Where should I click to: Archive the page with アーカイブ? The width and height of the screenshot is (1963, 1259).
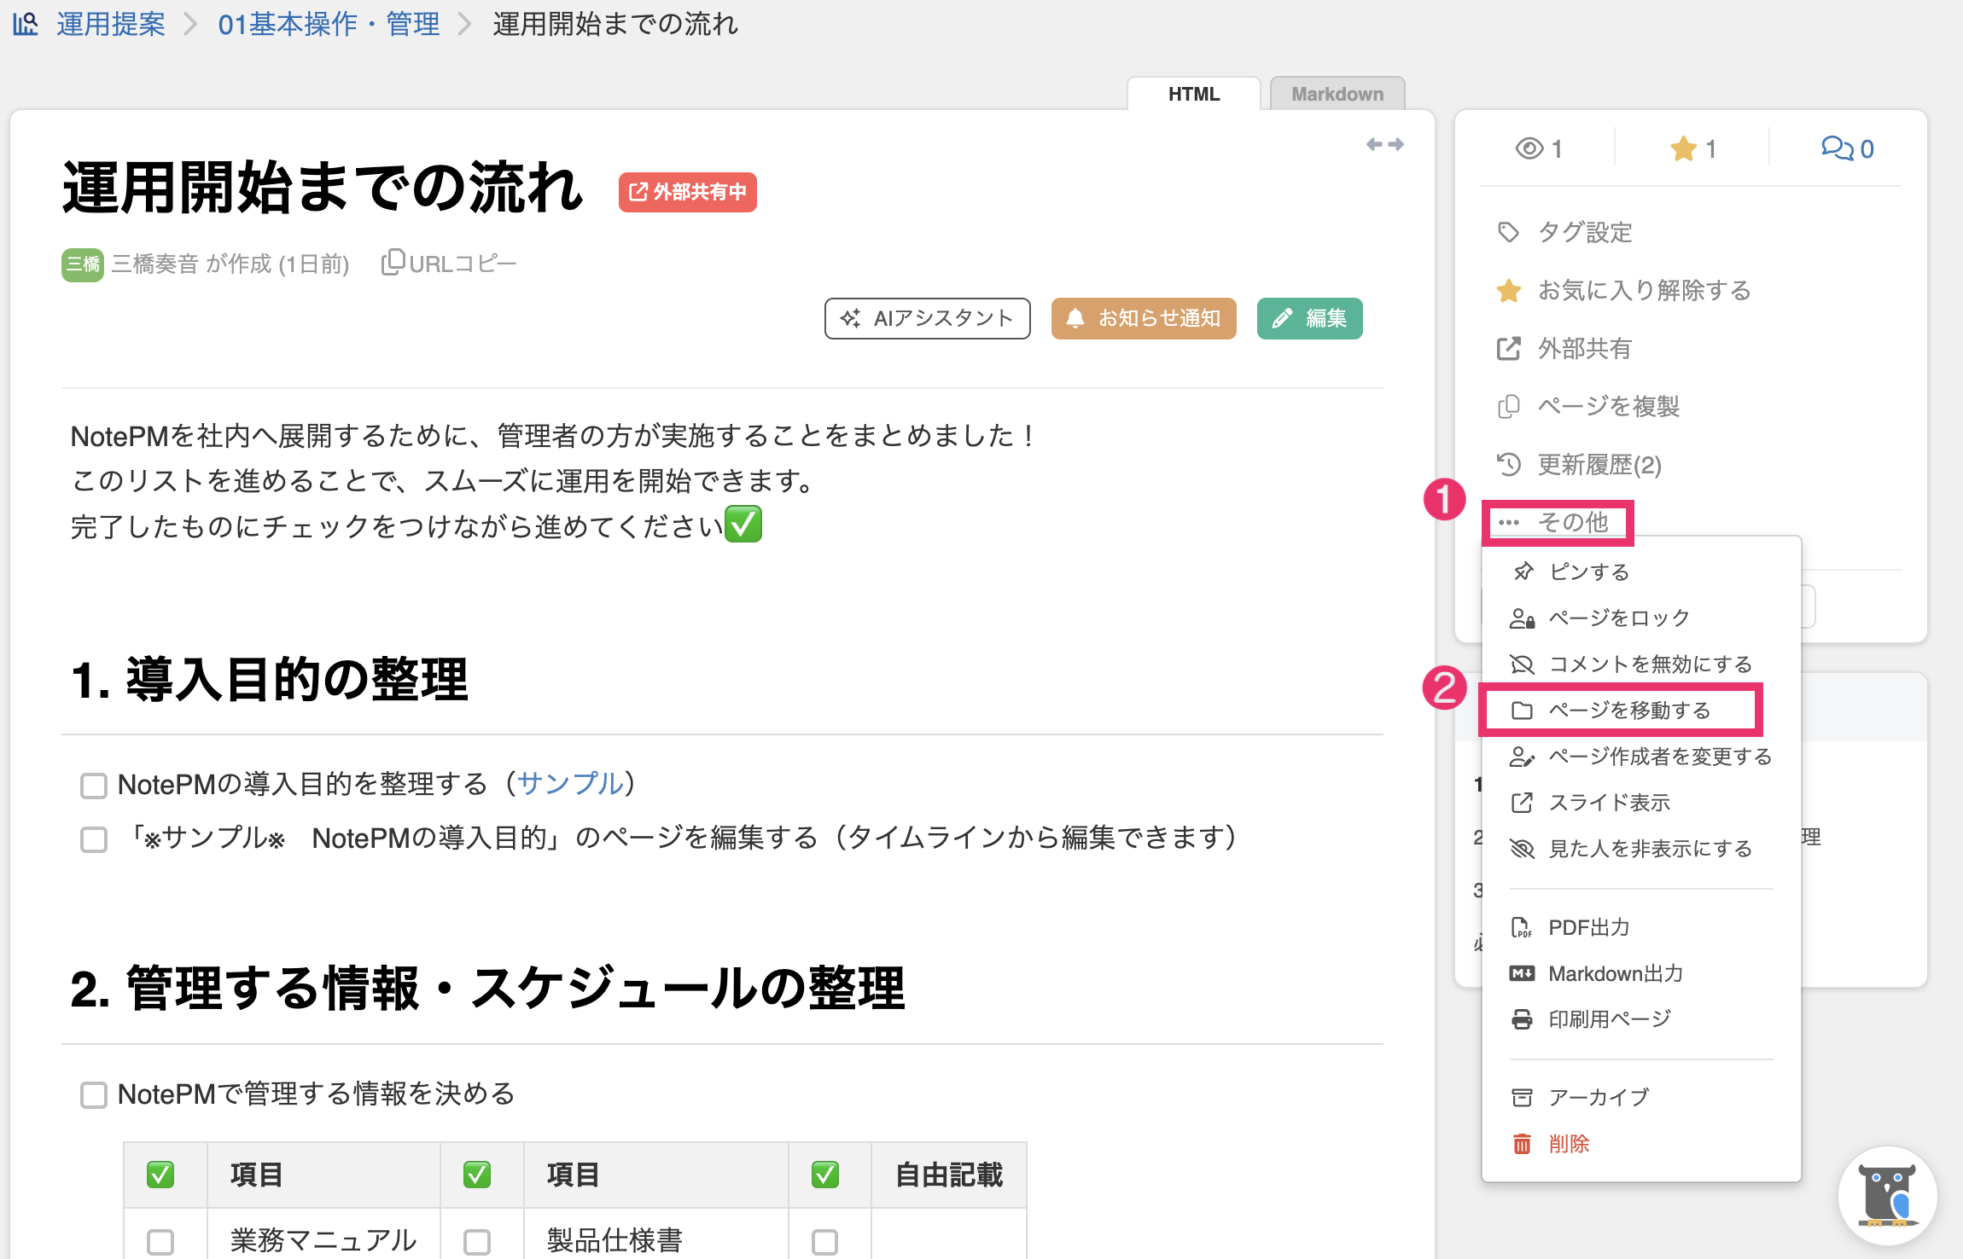pyautogui.click(x=1599, y=1096)
